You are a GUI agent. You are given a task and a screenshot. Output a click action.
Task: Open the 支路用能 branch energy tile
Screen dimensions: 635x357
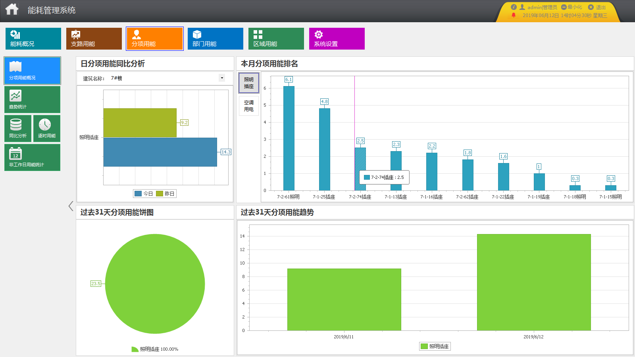[x=94, y=38]
